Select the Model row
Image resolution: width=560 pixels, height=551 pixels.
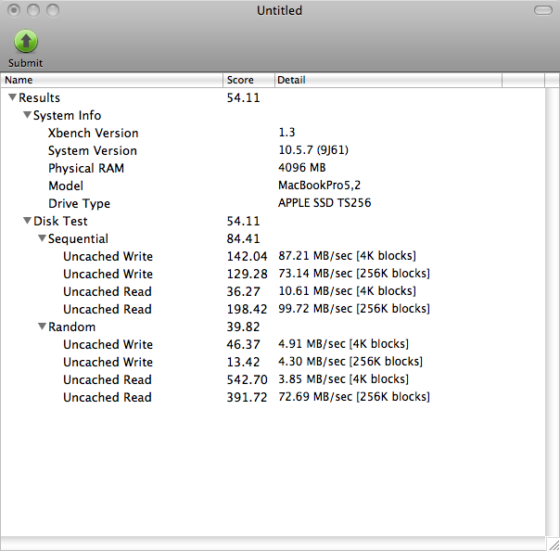tap(273, 186)
